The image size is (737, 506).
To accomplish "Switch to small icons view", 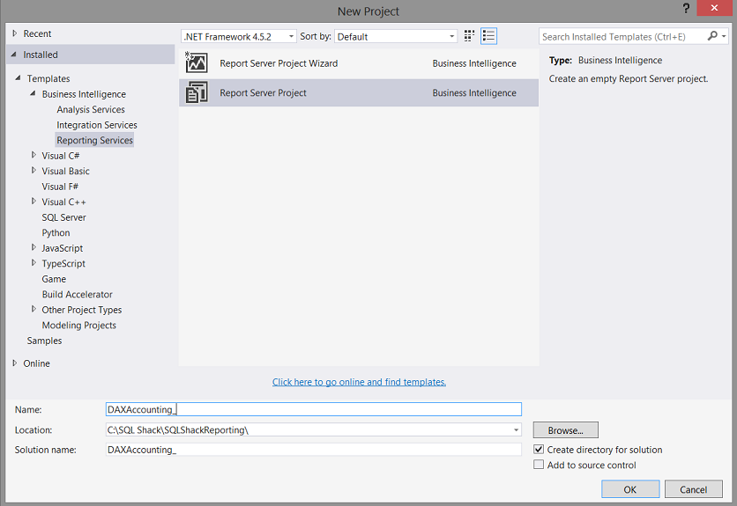I will (x=469, y=36).
